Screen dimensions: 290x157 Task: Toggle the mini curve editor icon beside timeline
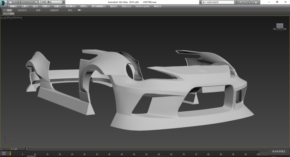(x=4, y=153)
